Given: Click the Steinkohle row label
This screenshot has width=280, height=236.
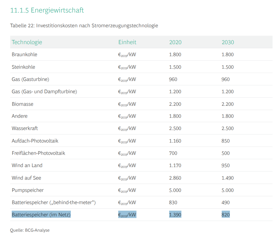Looking at the screenshot, I should [x=23, y=67].
